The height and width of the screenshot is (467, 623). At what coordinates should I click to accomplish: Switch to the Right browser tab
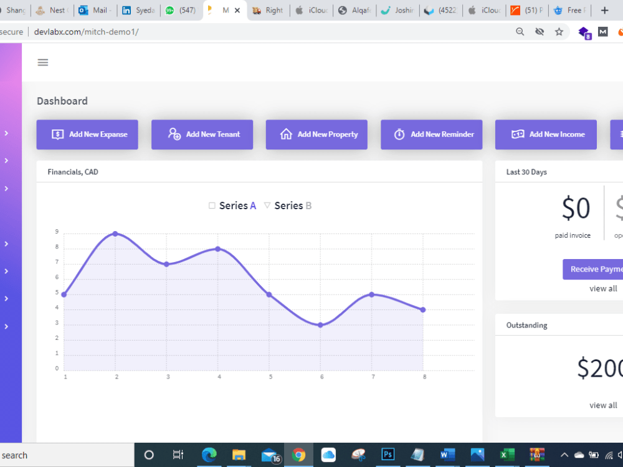point(268,11)
